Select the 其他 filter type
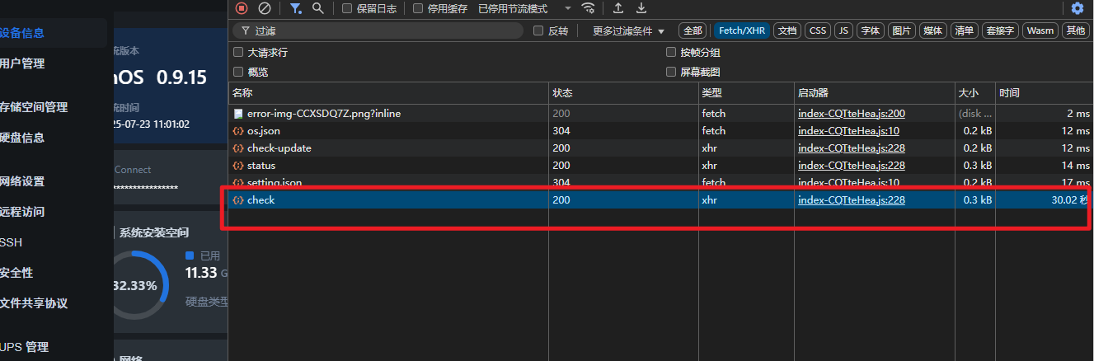The width and height of the screenshot is (1094, 361). [x=1075, y=30]
